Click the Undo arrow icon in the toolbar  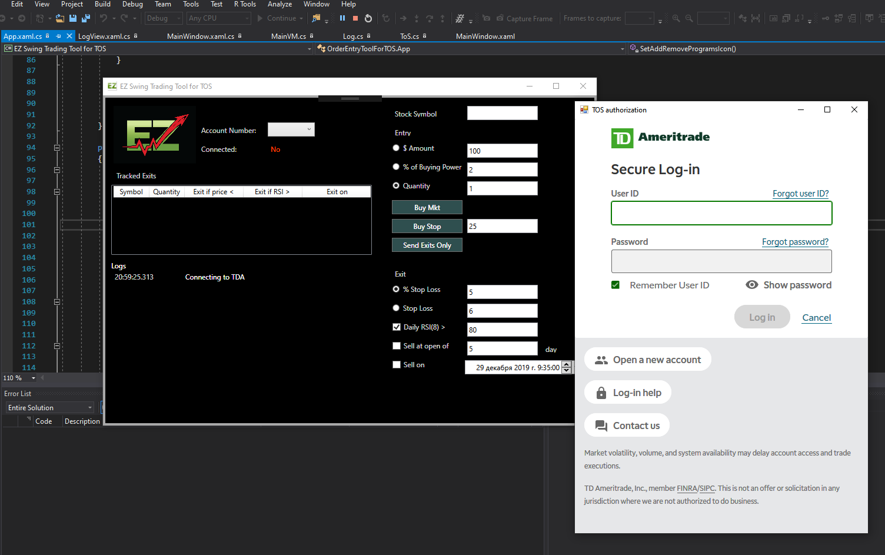104,18
